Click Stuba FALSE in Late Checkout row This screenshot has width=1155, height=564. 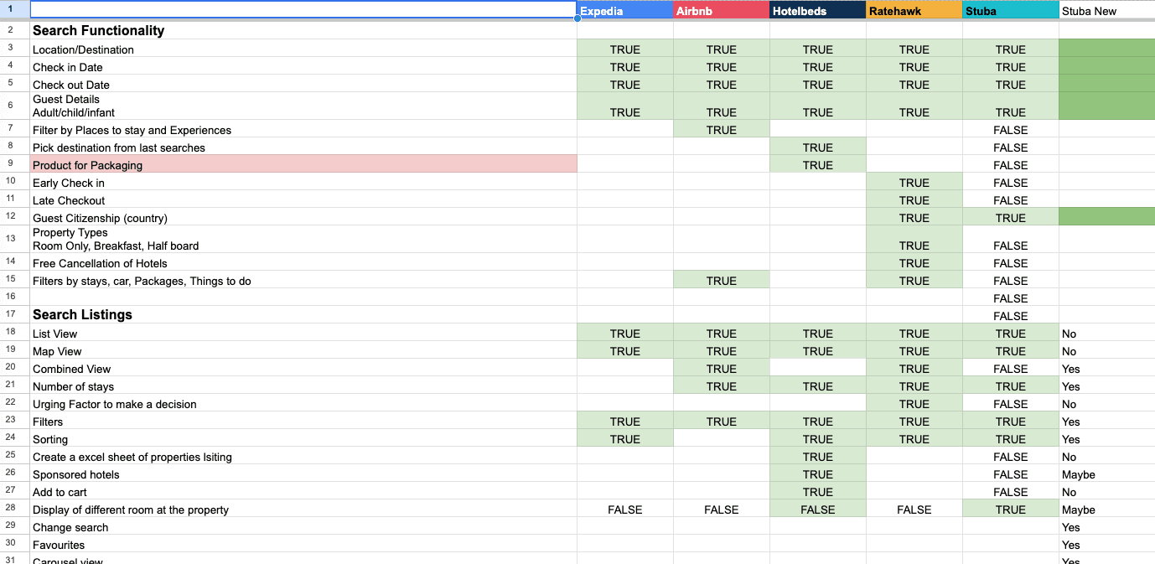(x=1011, y=199)
